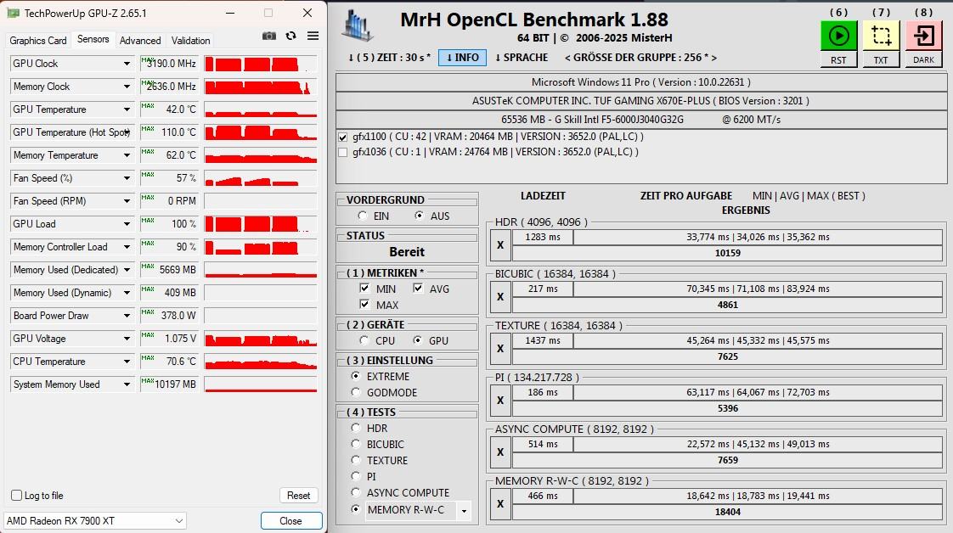Click the GPU-Z title bar app icon
Image resolution: width=953 pixels, height=533 pixels.
pyautogui.click(x=13, y=13)
